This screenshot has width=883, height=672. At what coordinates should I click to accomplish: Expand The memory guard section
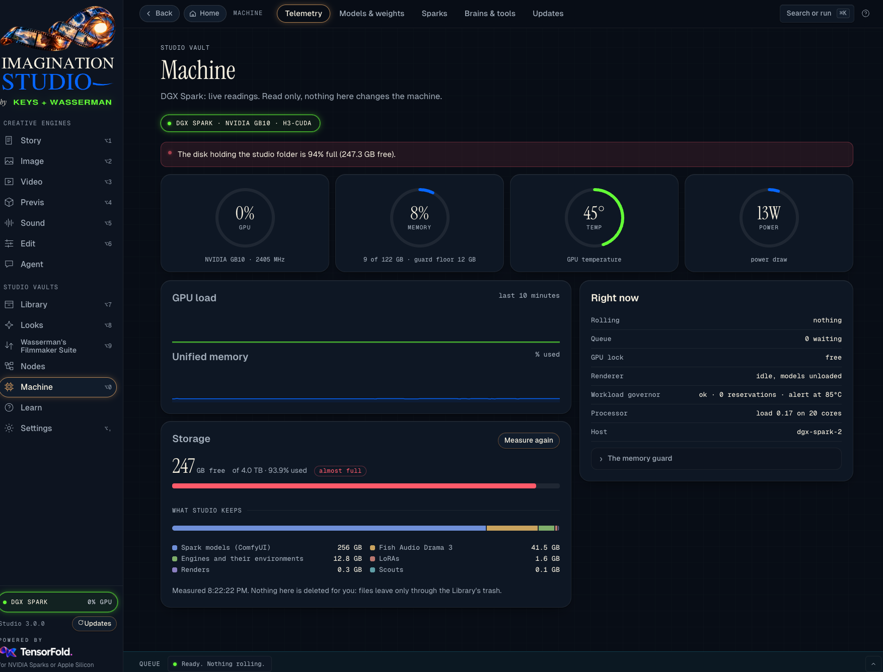coord(716,458)
